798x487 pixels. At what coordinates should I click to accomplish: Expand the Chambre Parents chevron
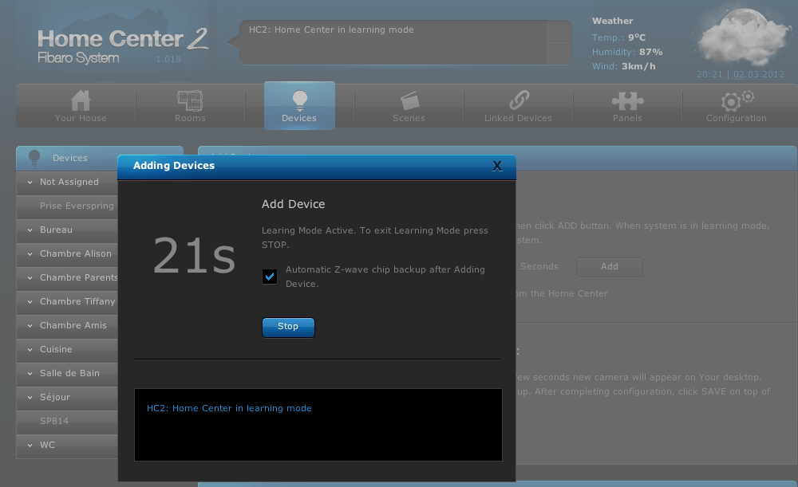[30, 277]
